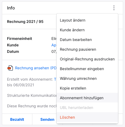Click the Bezahlt button

click(17, 119)
